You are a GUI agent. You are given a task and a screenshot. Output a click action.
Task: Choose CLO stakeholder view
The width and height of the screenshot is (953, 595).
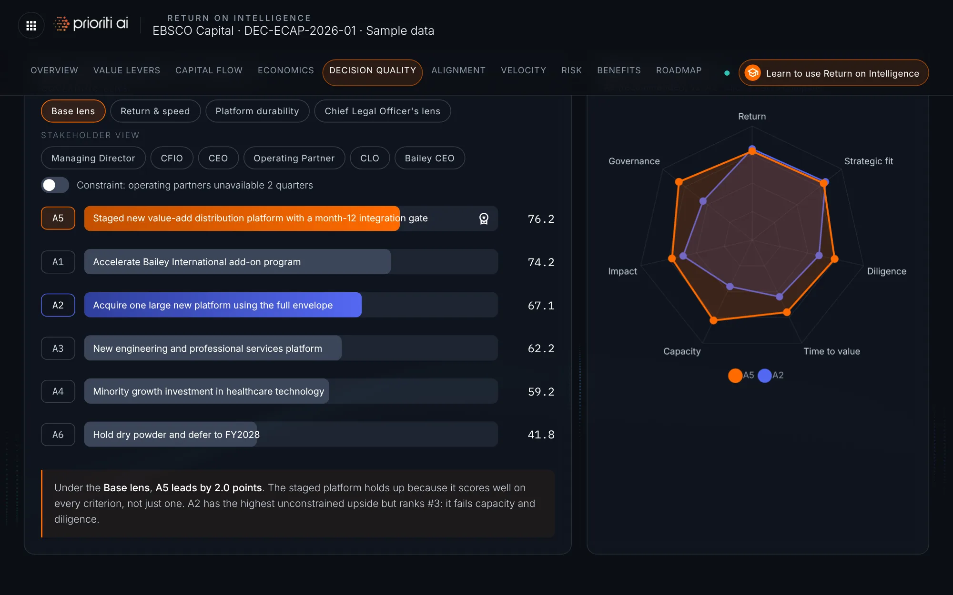coord(370,158)
